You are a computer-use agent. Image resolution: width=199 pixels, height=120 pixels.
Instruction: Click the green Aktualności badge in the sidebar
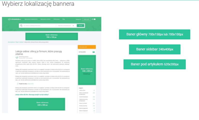click(x=93, y=52)
